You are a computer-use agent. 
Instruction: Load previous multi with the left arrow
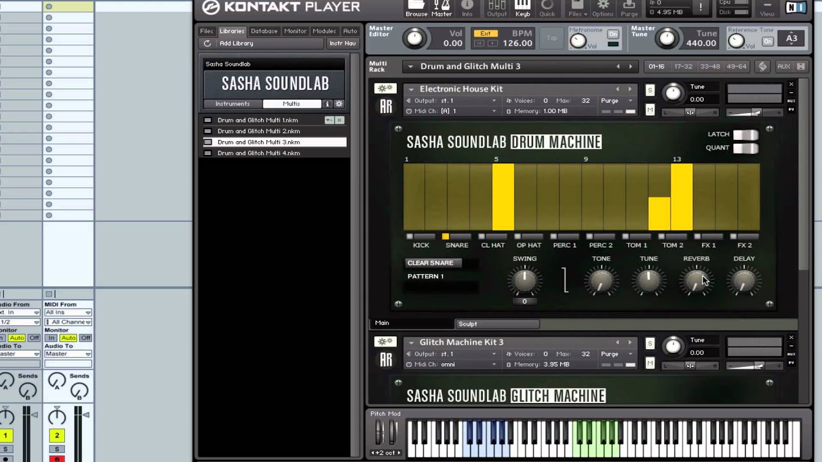coord(618,67)
